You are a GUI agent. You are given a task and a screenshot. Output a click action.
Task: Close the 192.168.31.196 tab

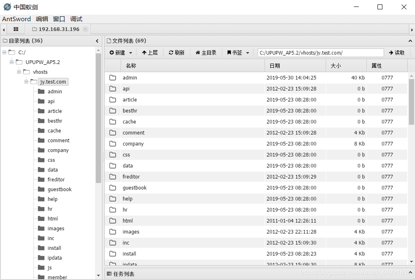[85, 29]
